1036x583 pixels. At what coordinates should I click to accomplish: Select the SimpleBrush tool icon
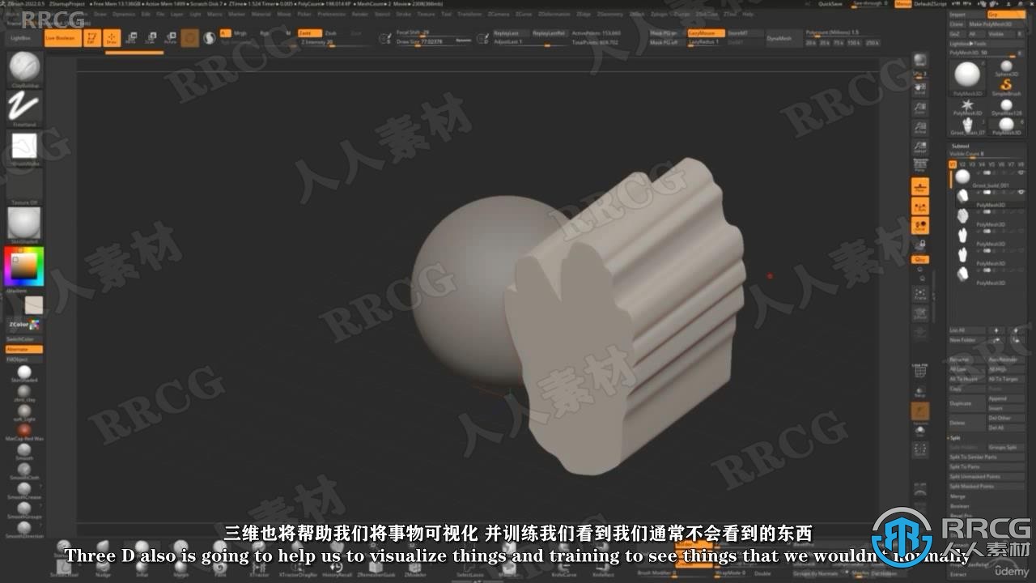(1006, 87)
